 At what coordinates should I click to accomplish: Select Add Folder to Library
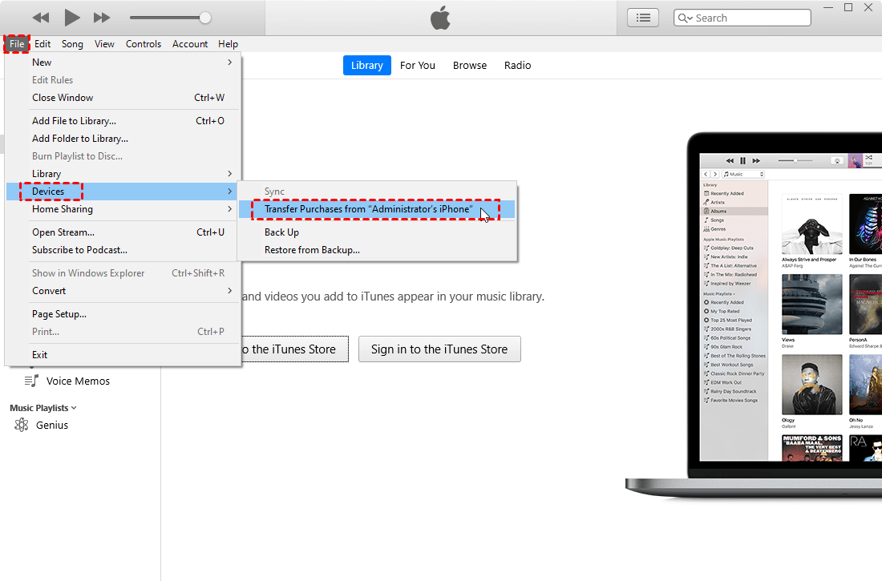point(123,139)
